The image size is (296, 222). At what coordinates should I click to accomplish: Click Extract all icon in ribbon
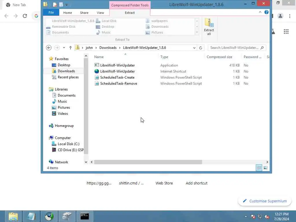pyautogui.click(x=209, y=27)
